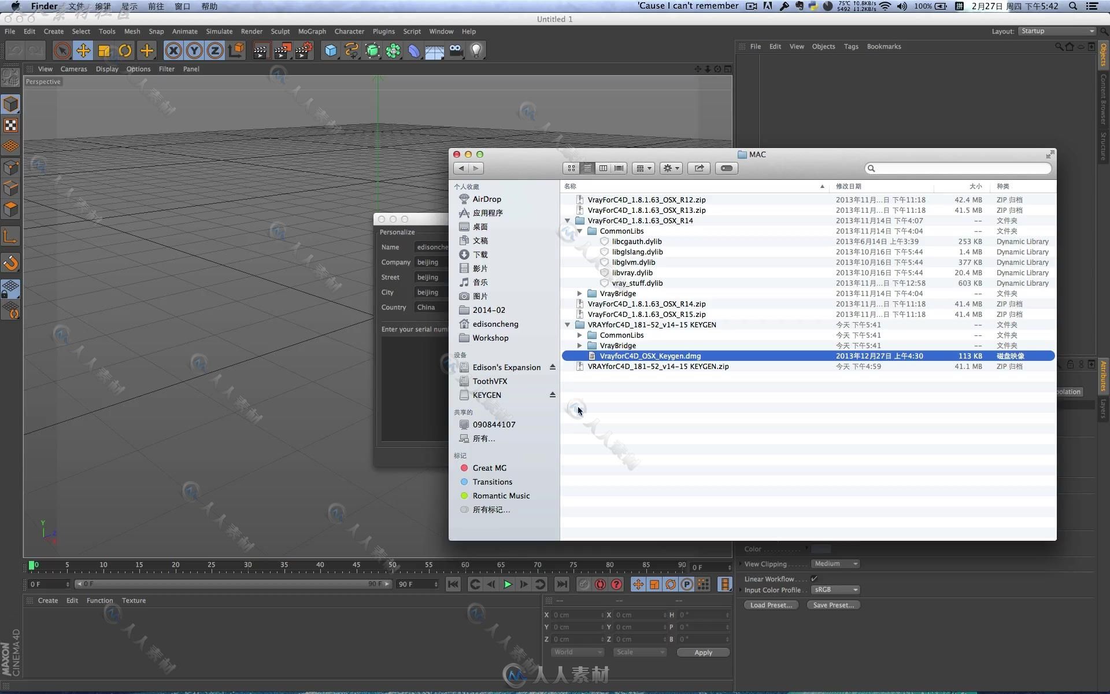This screenshot has height=694, width=1110.
Task: Click the Simulate menu item
Action: click(x=221, y=31)
